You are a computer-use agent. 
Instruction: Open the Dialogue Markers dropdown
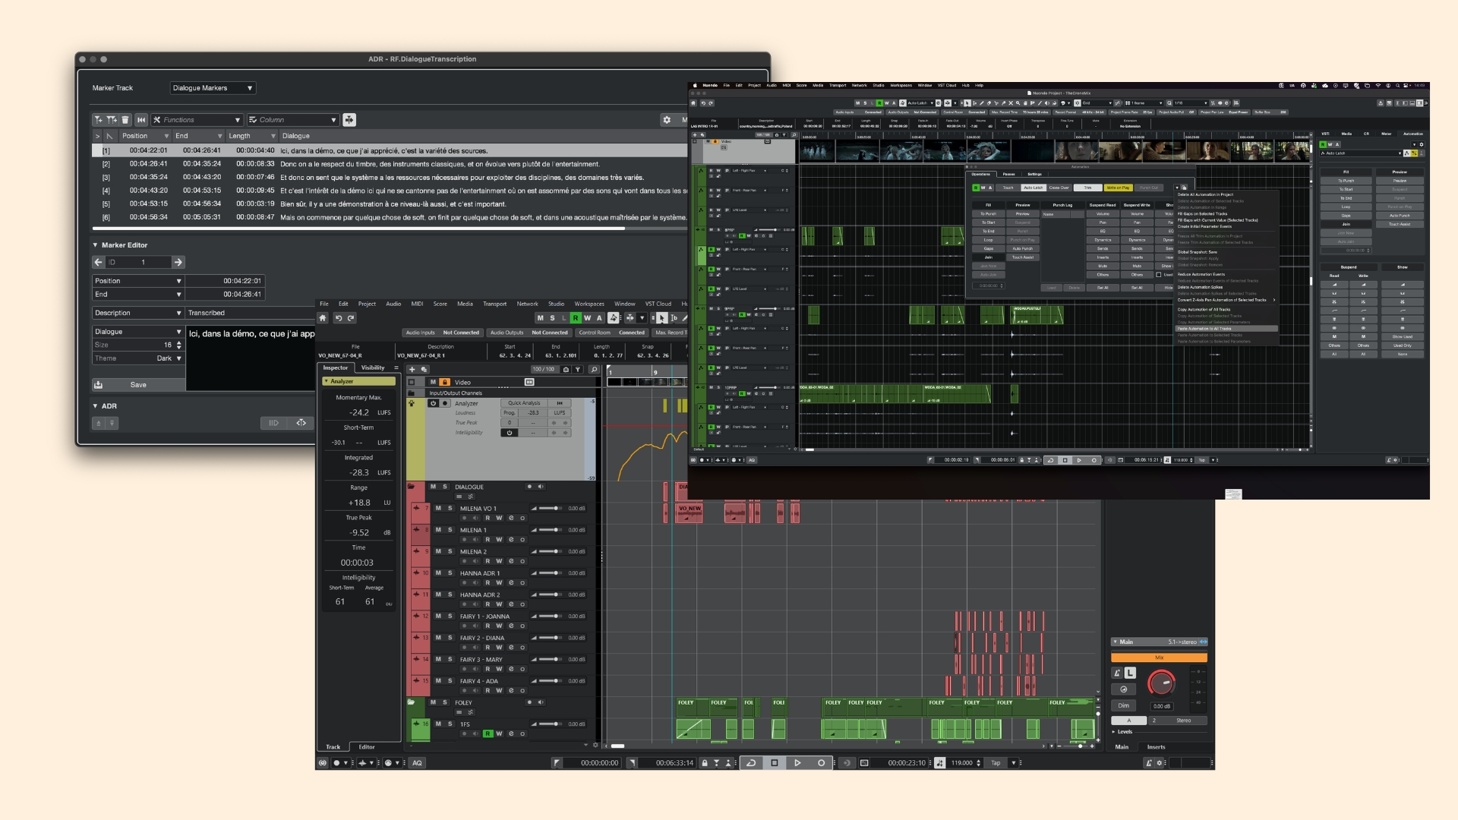pos(213,88)
